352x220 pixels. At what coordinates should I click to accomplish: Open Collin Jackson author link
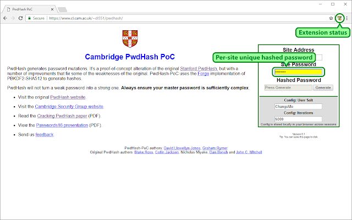[x=167, y=152]
